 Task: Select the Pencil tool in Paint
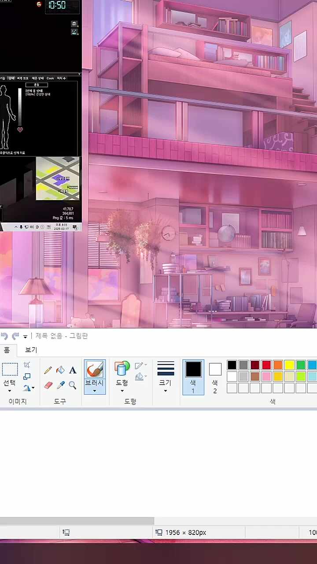pyautogui.click(x=48, y=371)
